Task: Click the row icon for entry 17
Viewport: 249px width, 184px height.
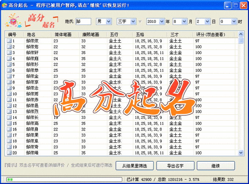Action: 9,135
